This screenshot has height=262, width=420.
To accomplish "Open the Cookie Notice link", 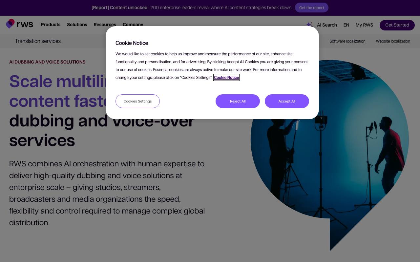I will click(x=226, y=78).
